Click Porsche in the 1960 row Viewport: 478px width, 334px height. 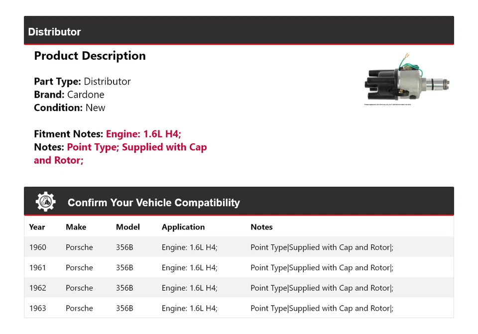coord(79,247)
